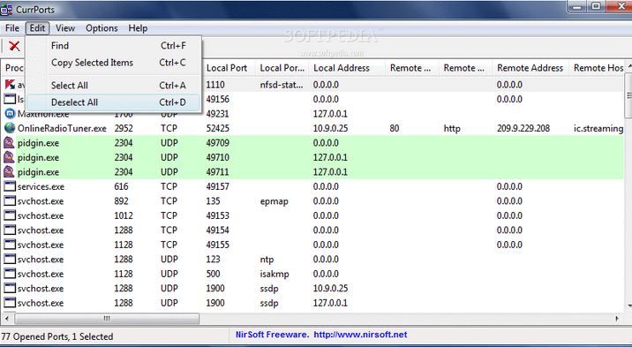This screenshot has height=347, width=632.
Task: Click the red X close-connections toolbar icon
Action: point(14,46)
